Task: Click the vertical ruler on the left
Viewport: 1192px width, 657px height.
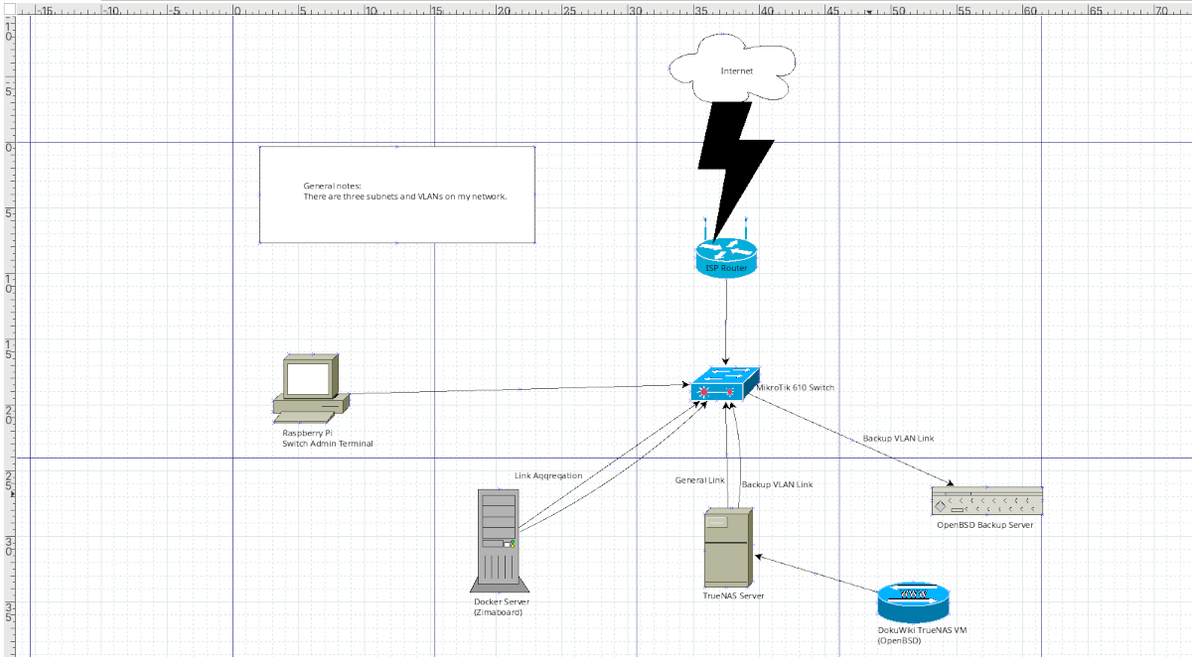Action: point(10,298)
